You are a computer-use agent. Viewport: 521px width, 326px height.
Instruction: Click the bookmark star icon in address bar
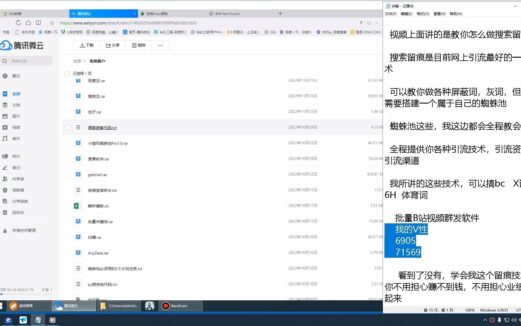(52, 23)
